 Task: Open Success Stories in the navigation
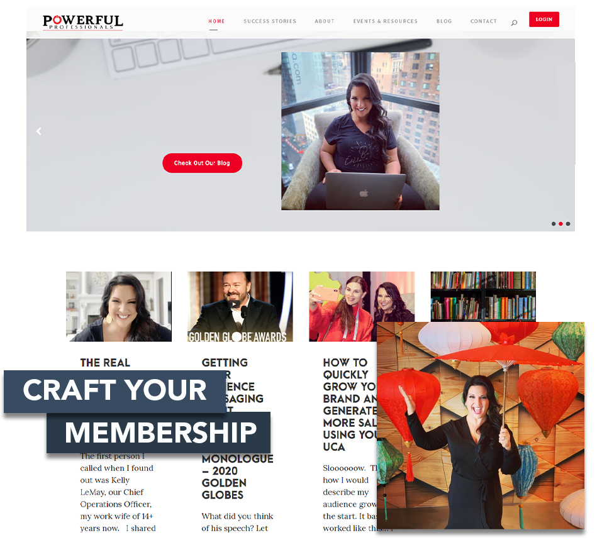coord(270,21)
